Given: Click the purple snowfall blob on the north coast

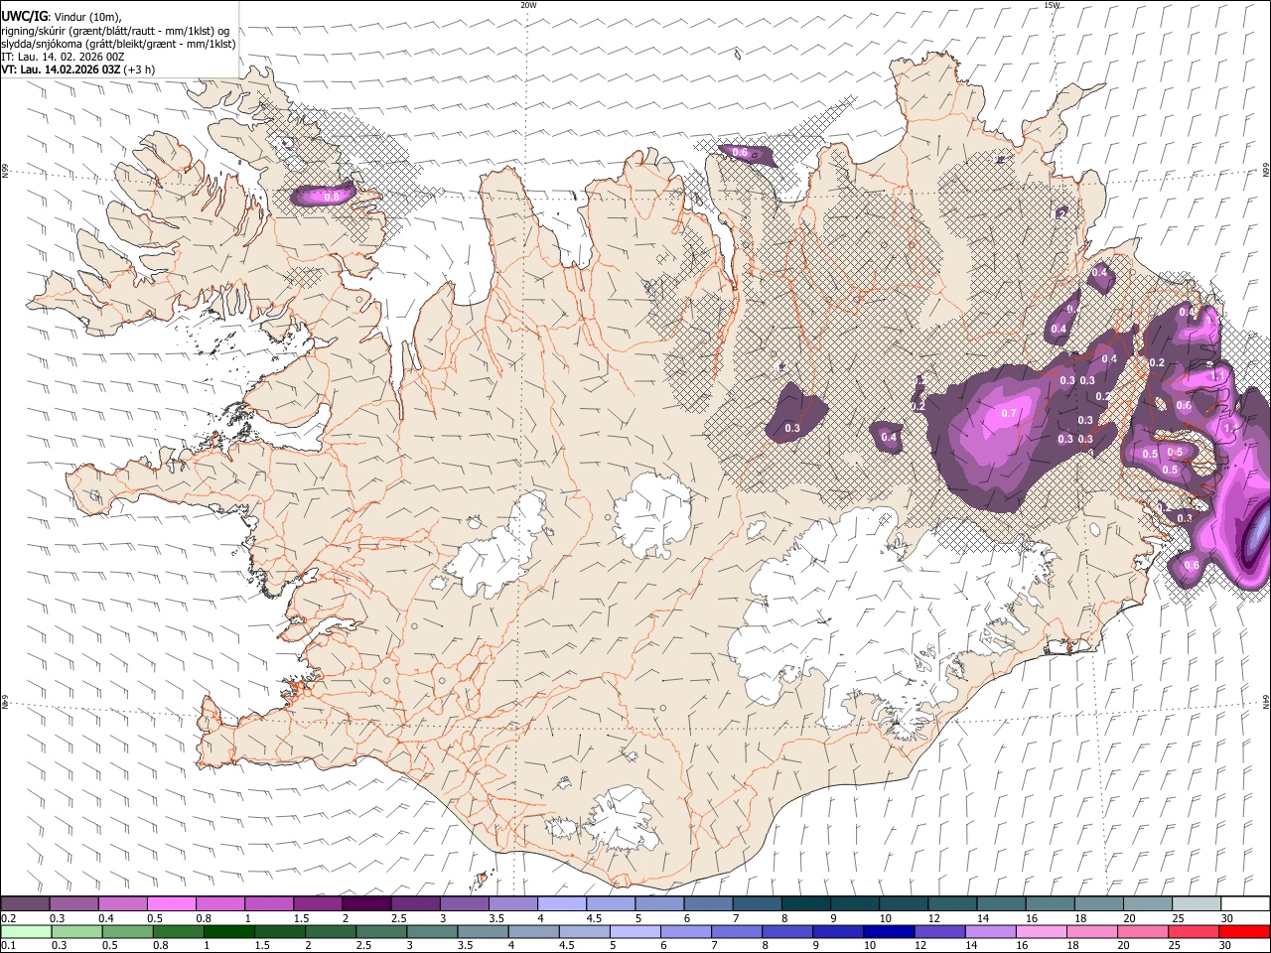Looking at the screenshot, I should click(746, 153).
